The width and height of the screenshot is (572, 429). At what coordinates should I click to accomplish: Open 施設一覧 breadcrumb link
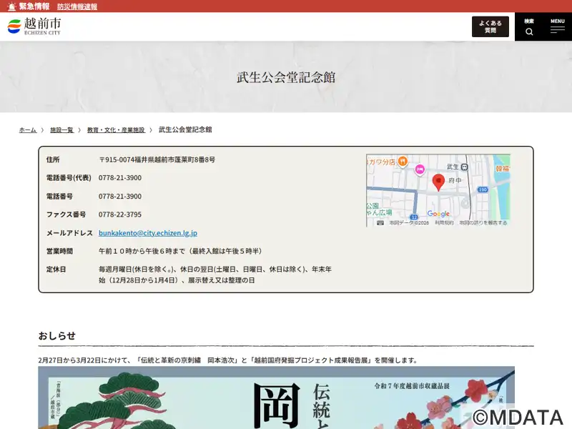coord(61,130)
